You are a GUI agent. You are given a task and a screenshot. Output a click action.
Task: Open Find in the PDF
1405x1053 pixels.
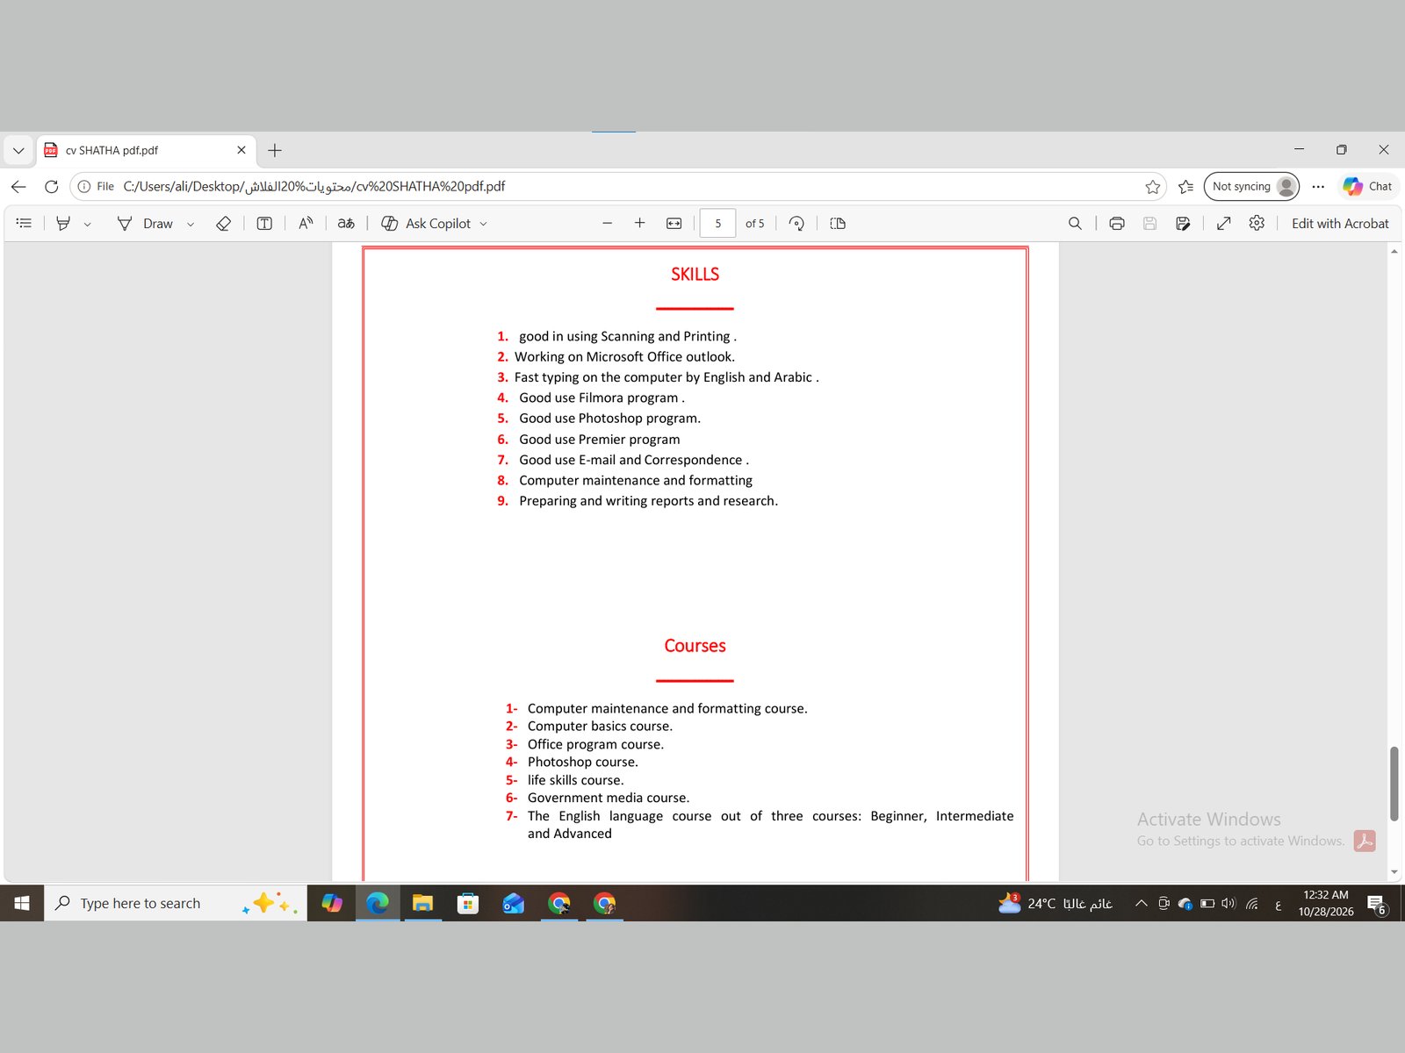(1075, 224)
